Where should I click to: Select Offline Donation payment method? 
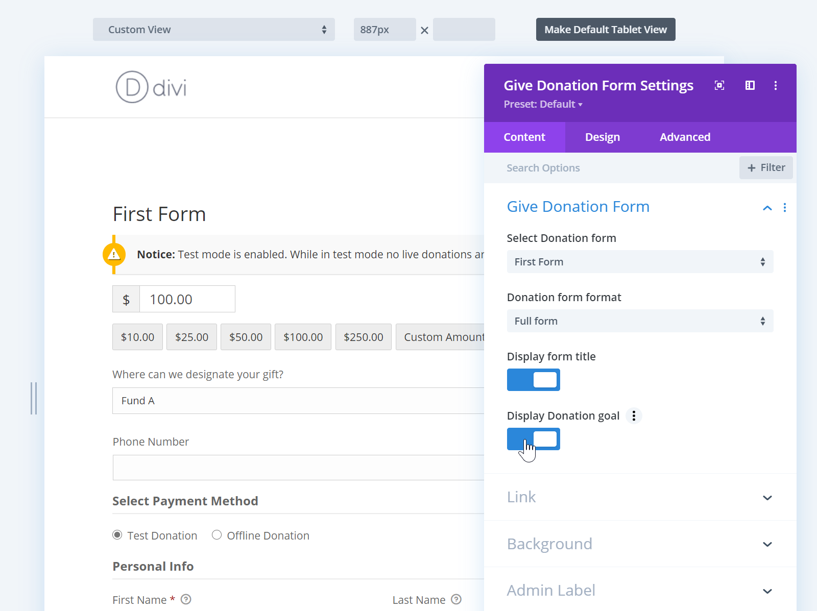click(x=217, y=535)
